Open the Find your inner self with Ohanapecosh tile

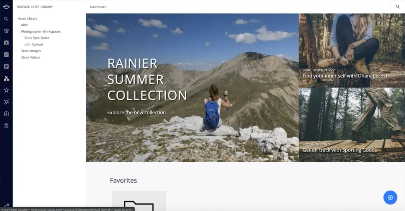[x=352, y=50]
